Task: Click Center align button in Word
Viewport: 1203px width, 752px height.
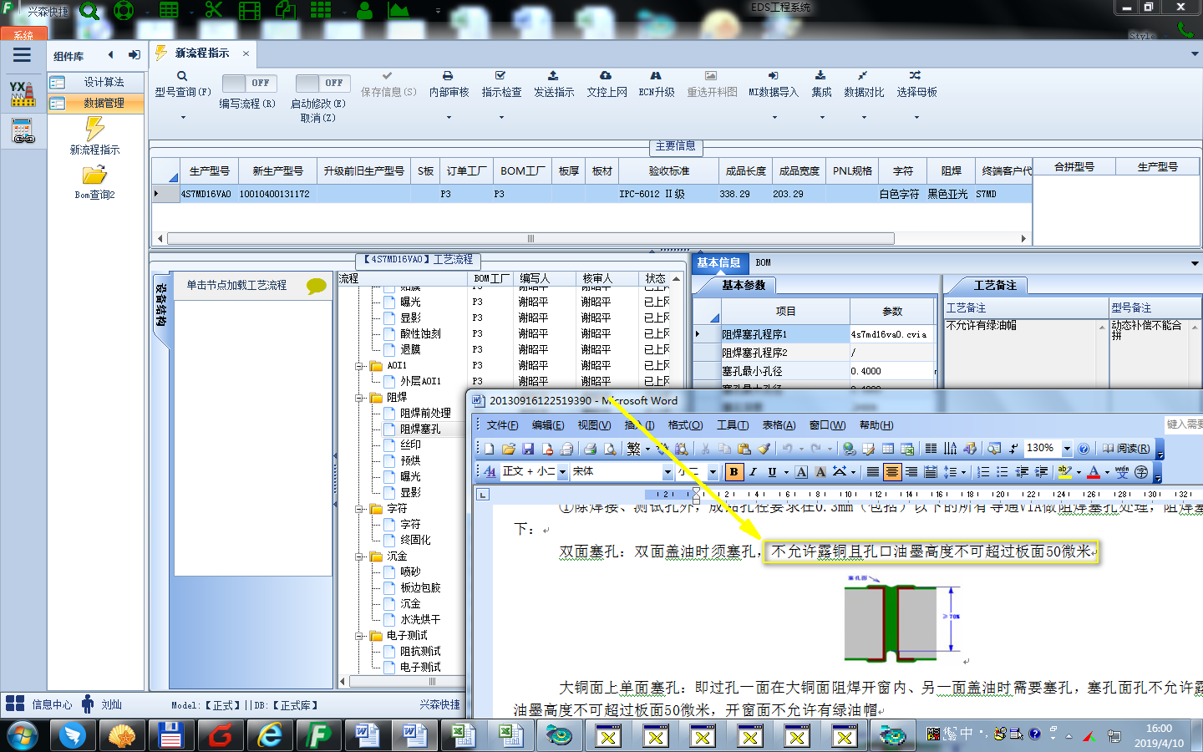Action: pyautogui.click(x=892, y=472)
